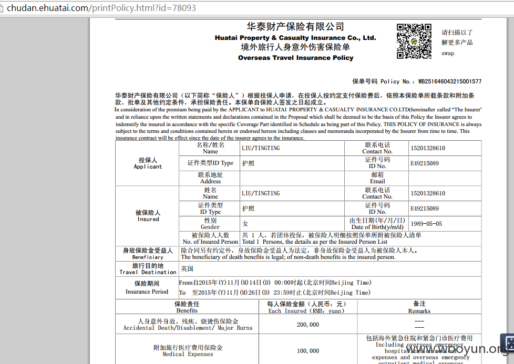Click the gender value 女
Viewport: 514px width, 364px height.
[x=245, y=224]
